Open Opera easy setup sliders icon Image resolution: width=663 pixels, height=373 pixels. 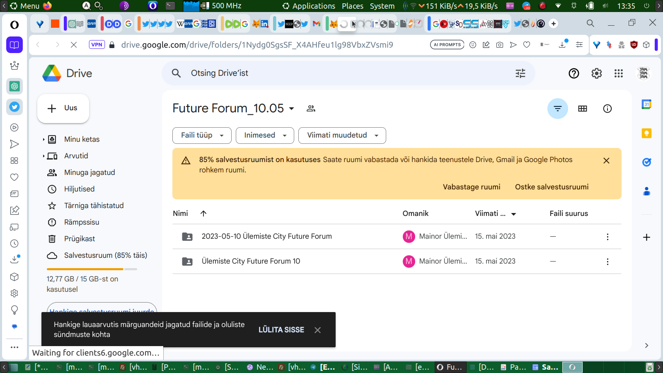pos(579,45)
